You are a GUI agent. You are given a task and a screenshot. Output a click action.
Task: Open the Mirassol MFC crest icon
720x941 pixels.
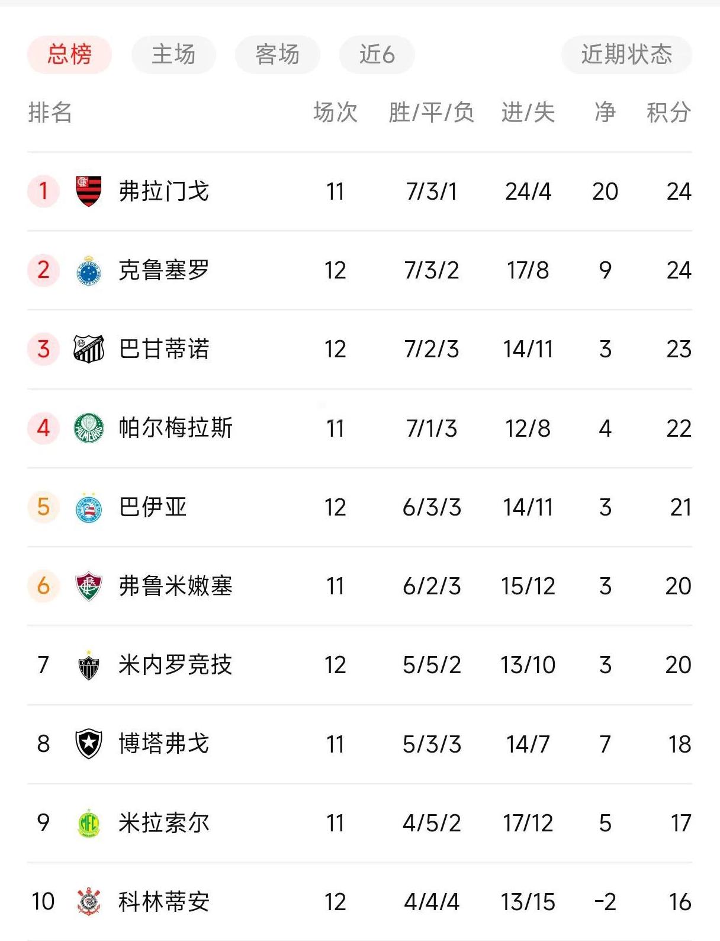point(89,823)
